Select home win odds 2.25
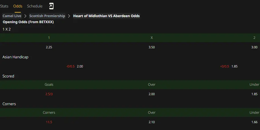Viewport: 260px width, 130px height. pos(49,47)
